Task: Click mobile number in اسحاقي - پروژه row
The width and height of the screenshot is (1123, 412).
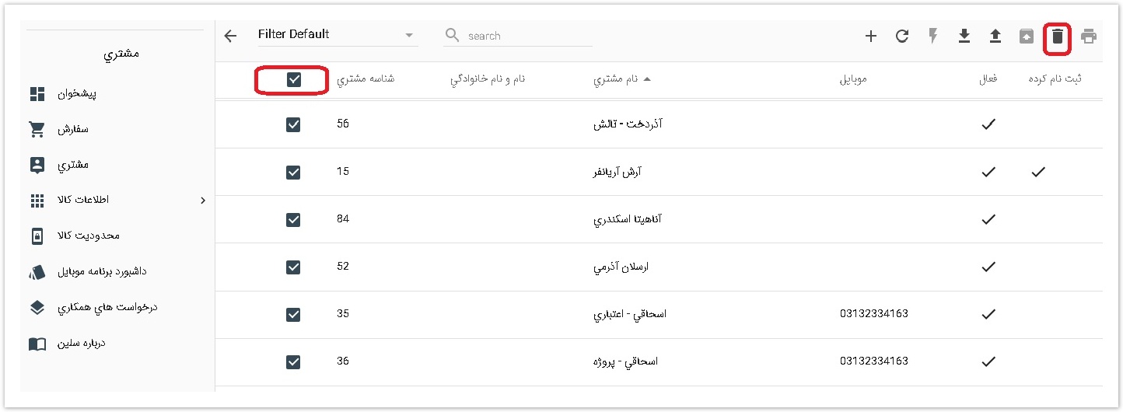Action: pyautogui.click(x=874, y=361)
